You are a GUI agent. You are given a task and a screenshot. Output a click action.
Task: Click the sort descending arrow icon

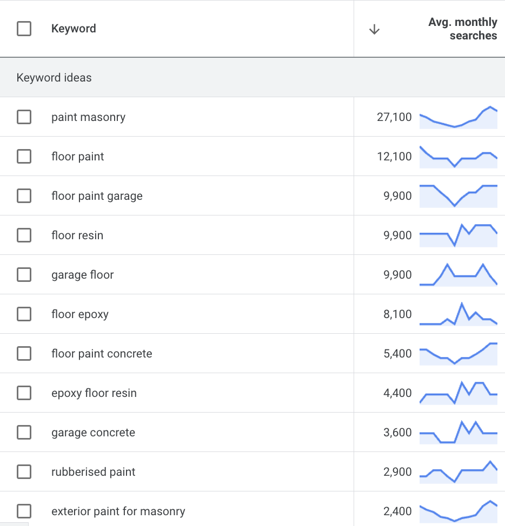coord(374,30)
